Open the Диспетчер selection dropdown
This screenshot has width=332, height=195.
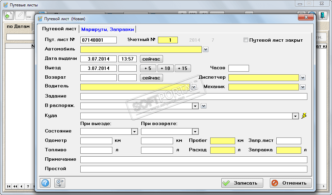[x=303, y=78]
